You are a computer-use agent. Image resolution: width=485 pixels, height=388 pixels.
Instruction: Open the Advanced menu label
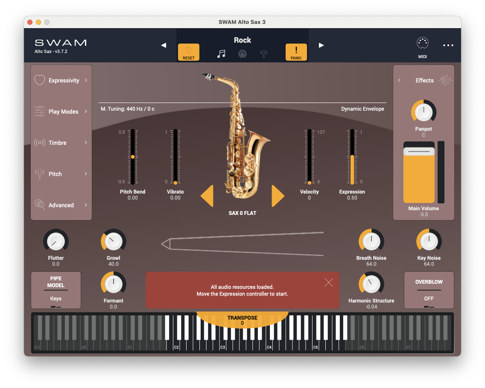tap(61, 205)
